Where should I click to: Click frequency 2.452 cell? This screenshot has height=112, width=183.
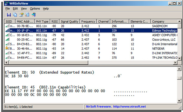[x=85, y=58]
